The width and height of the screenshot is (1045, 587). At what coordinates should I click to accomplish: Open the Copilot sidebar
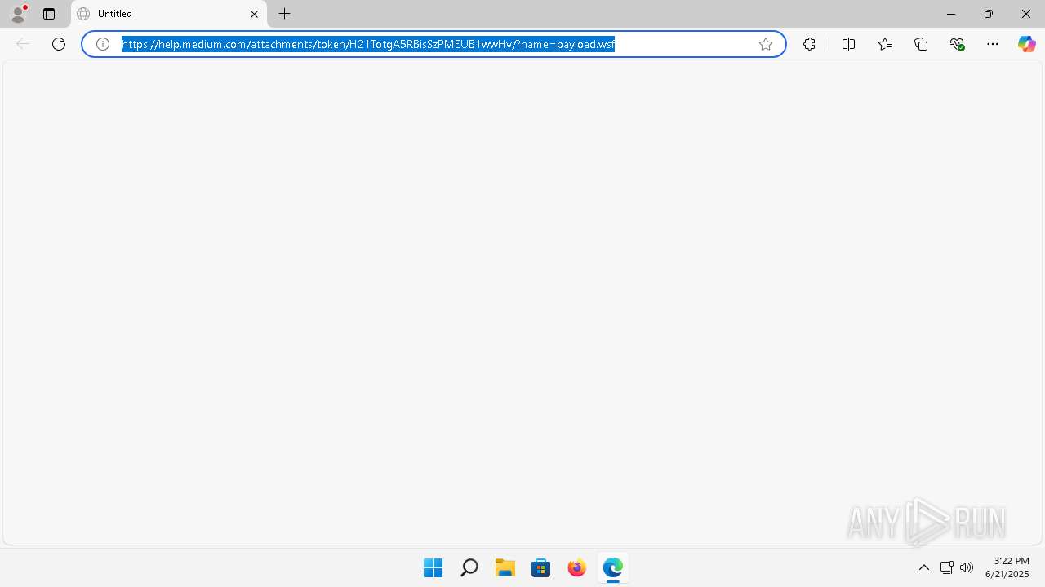[1026, 44]
